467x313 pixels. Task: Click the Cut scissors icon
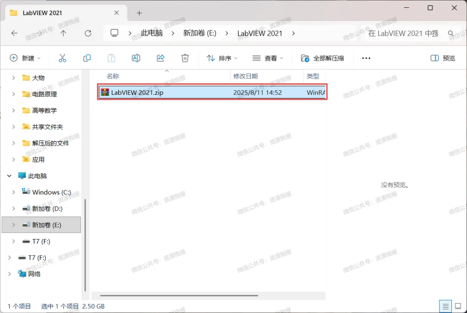click(x=62, y=58)
